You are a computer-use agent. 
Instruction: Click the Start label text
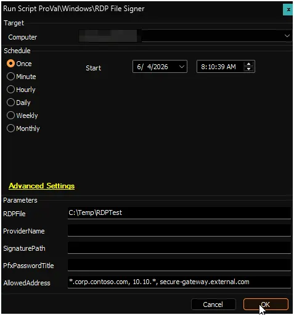tap(93, 68)
